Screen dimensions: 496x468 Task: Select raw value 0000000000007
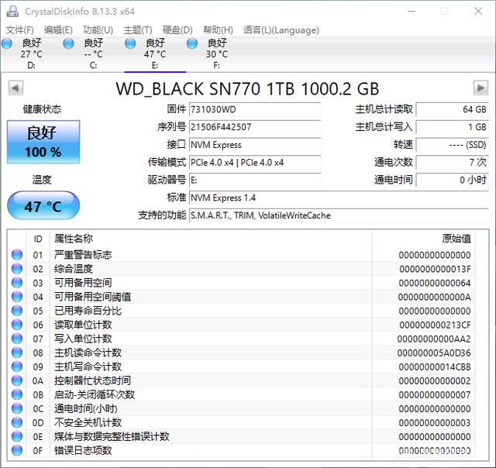[435, 394]
